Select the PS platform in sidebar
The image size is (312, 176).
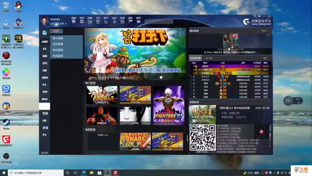click(44, 85)
